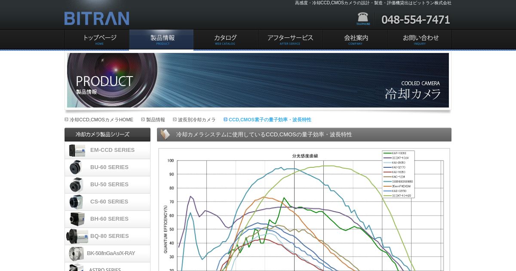Click breadcrumb arrow icon before 製品情報
The width and height of the screenshot is (516, 271).
pos(143,120)
